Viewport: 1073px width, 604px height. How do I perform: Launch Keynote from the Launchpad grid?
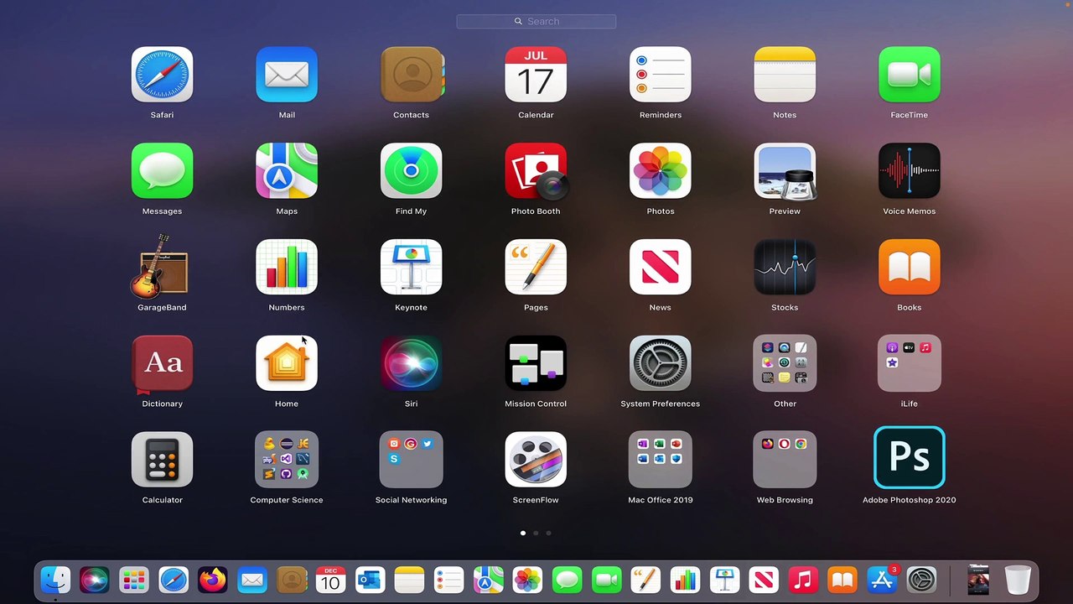pos(411,267)
